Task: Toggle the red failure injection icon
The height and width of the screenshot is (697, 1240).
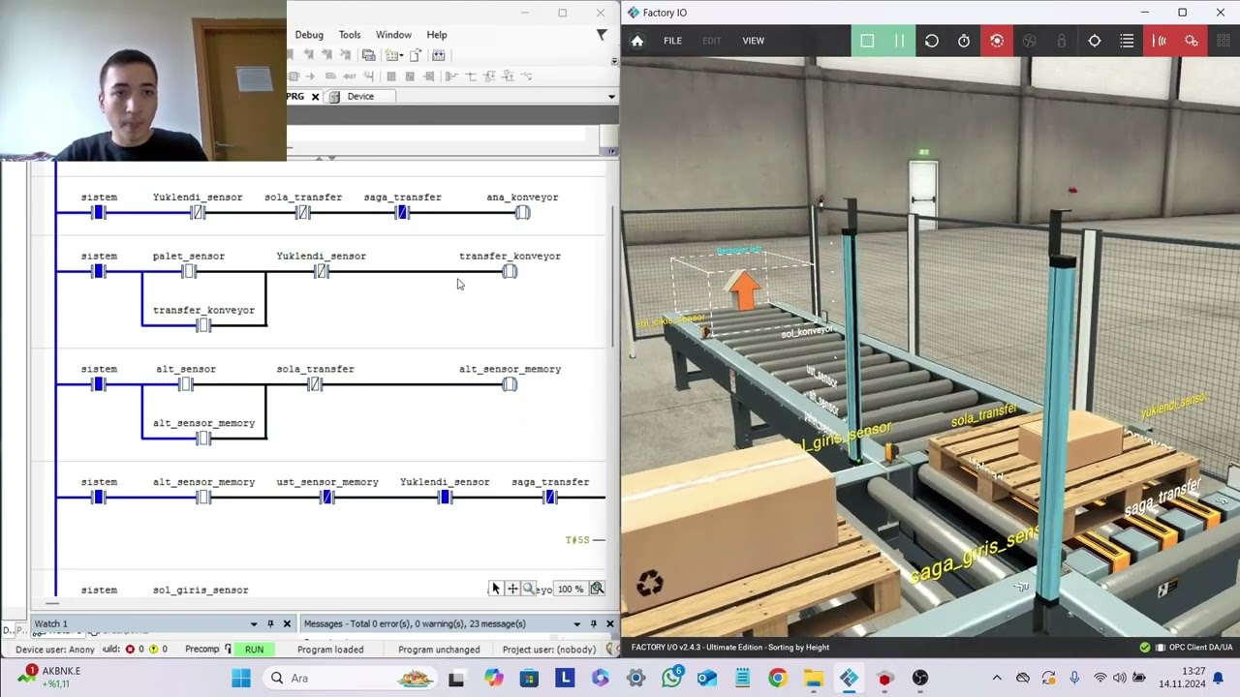Action: tap(997, 41)
